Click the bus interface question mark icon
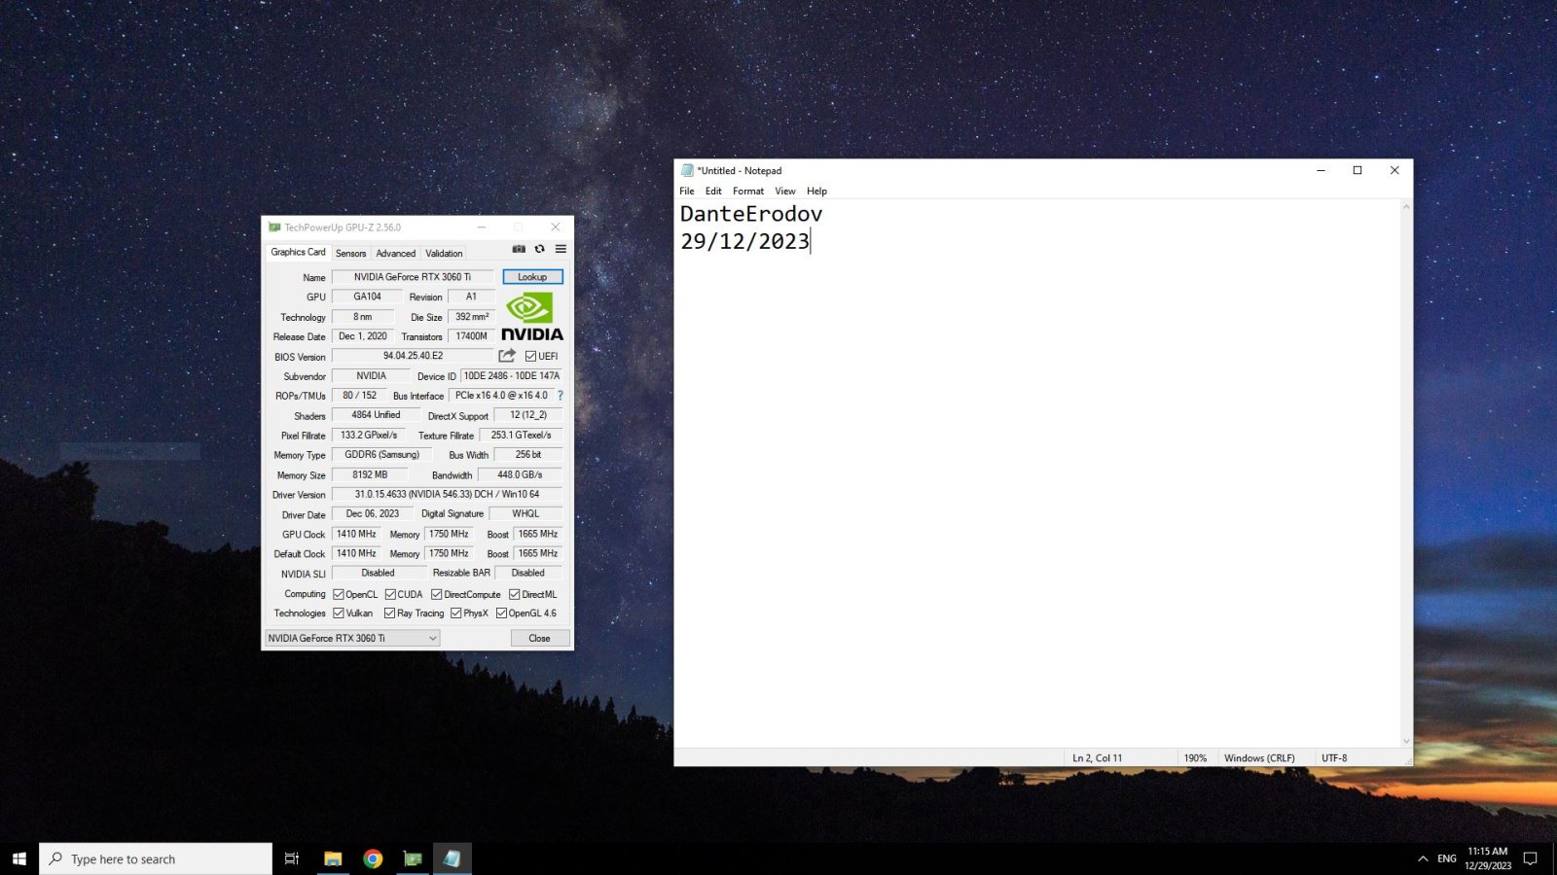The image size is (1557, 875). pyautogui.click(x=561, y=396)
